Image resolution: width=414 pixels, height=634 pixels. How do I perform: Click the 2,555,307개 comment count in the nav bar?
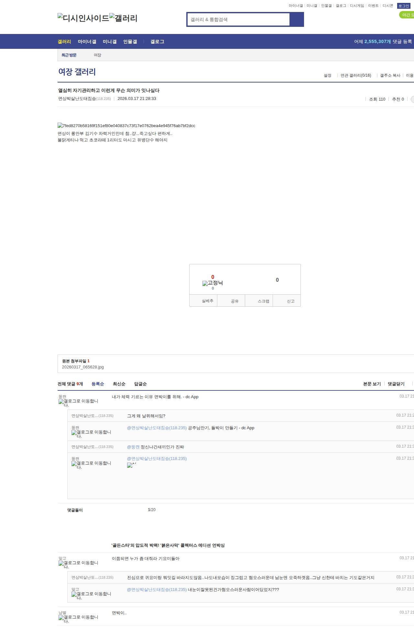click(377, 42)
